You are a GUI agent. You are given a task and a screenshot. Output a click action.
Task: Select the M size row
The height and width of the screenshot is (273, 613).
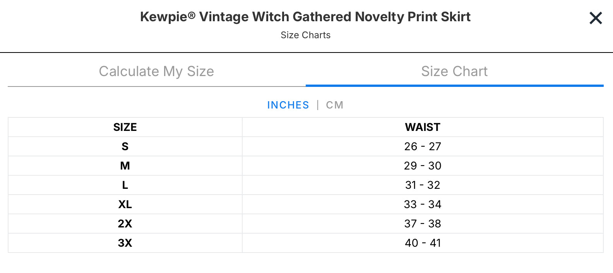click(306, 166)
